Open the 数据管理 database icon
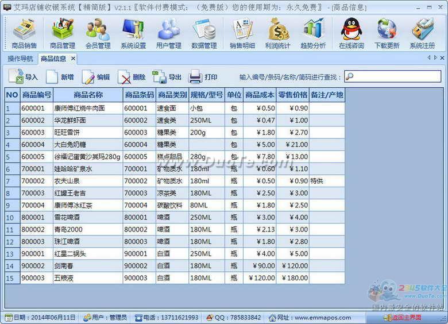448x324 pixels. 204,32
